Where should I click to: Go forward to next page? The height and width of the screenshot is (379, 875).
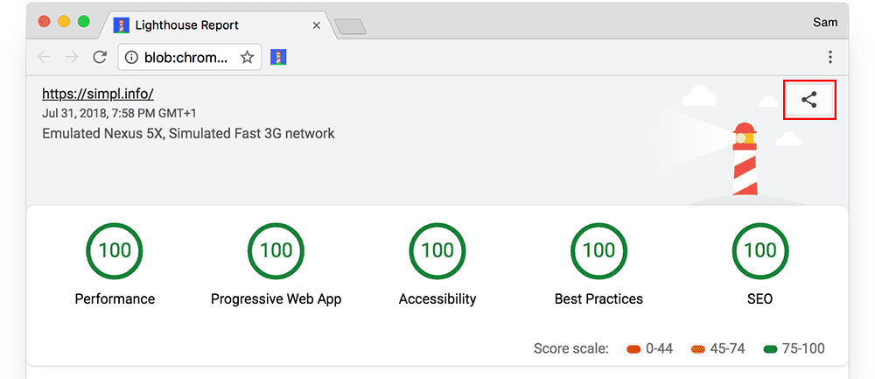coord(72,57)
